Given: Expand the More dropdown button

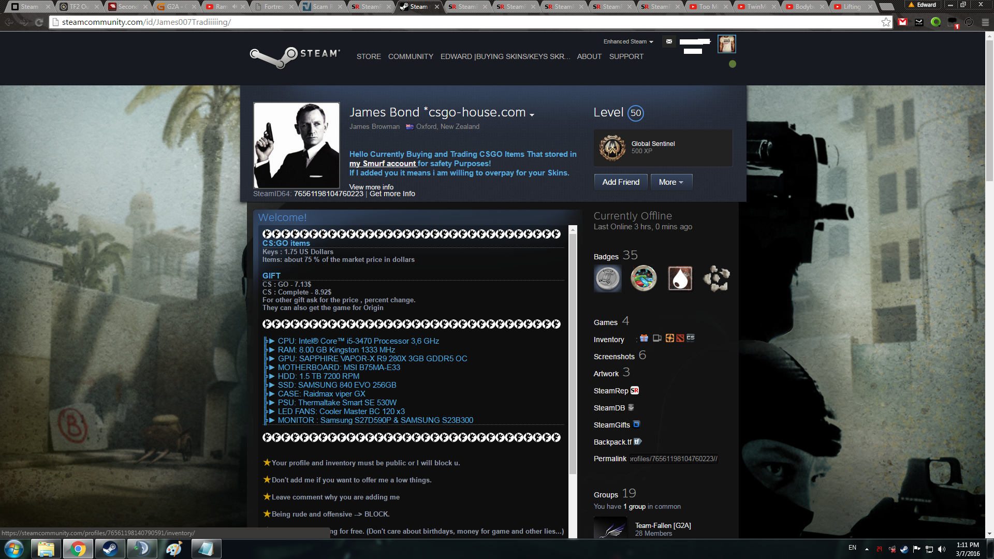Looking at the screenshot, I should (671, 182).
